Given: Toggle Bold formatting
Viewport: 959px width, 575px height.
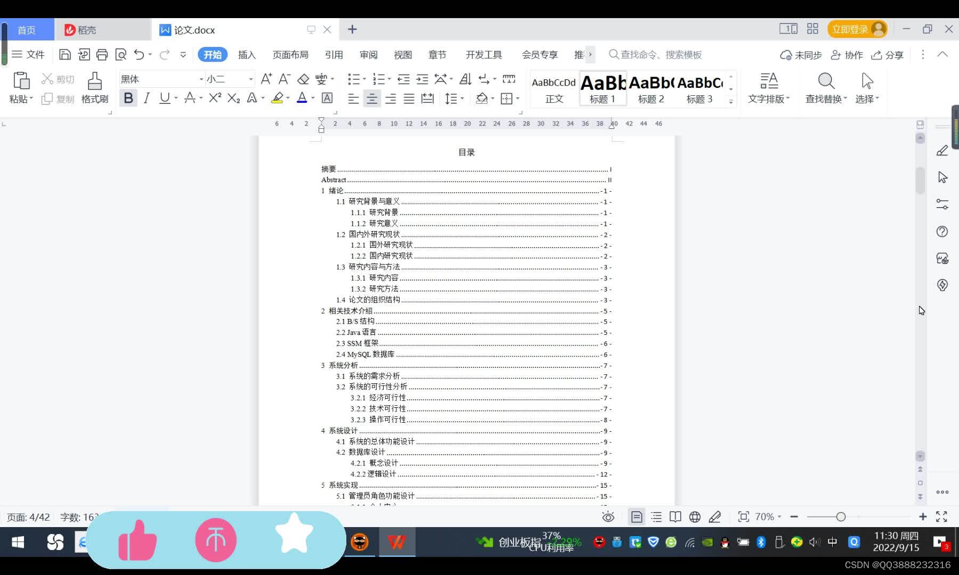Looking at the screenshot, I should click(x=128, y=98).
